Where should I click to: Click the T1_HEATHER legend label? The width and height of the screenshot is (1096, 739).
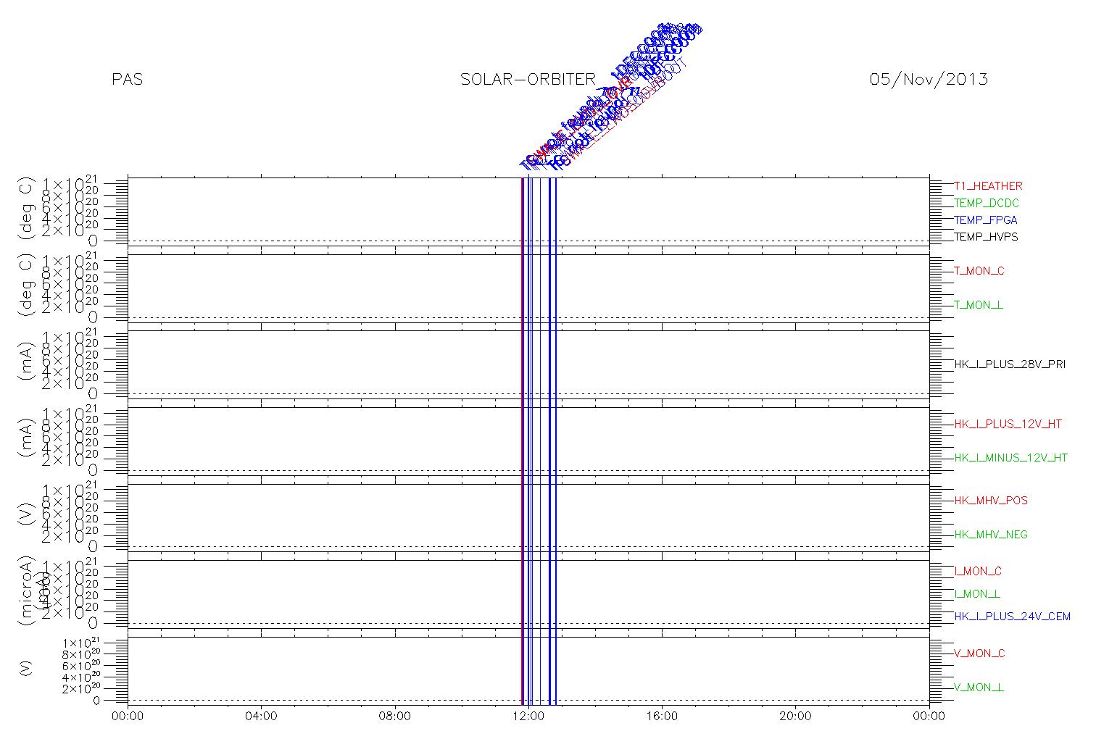988,186
